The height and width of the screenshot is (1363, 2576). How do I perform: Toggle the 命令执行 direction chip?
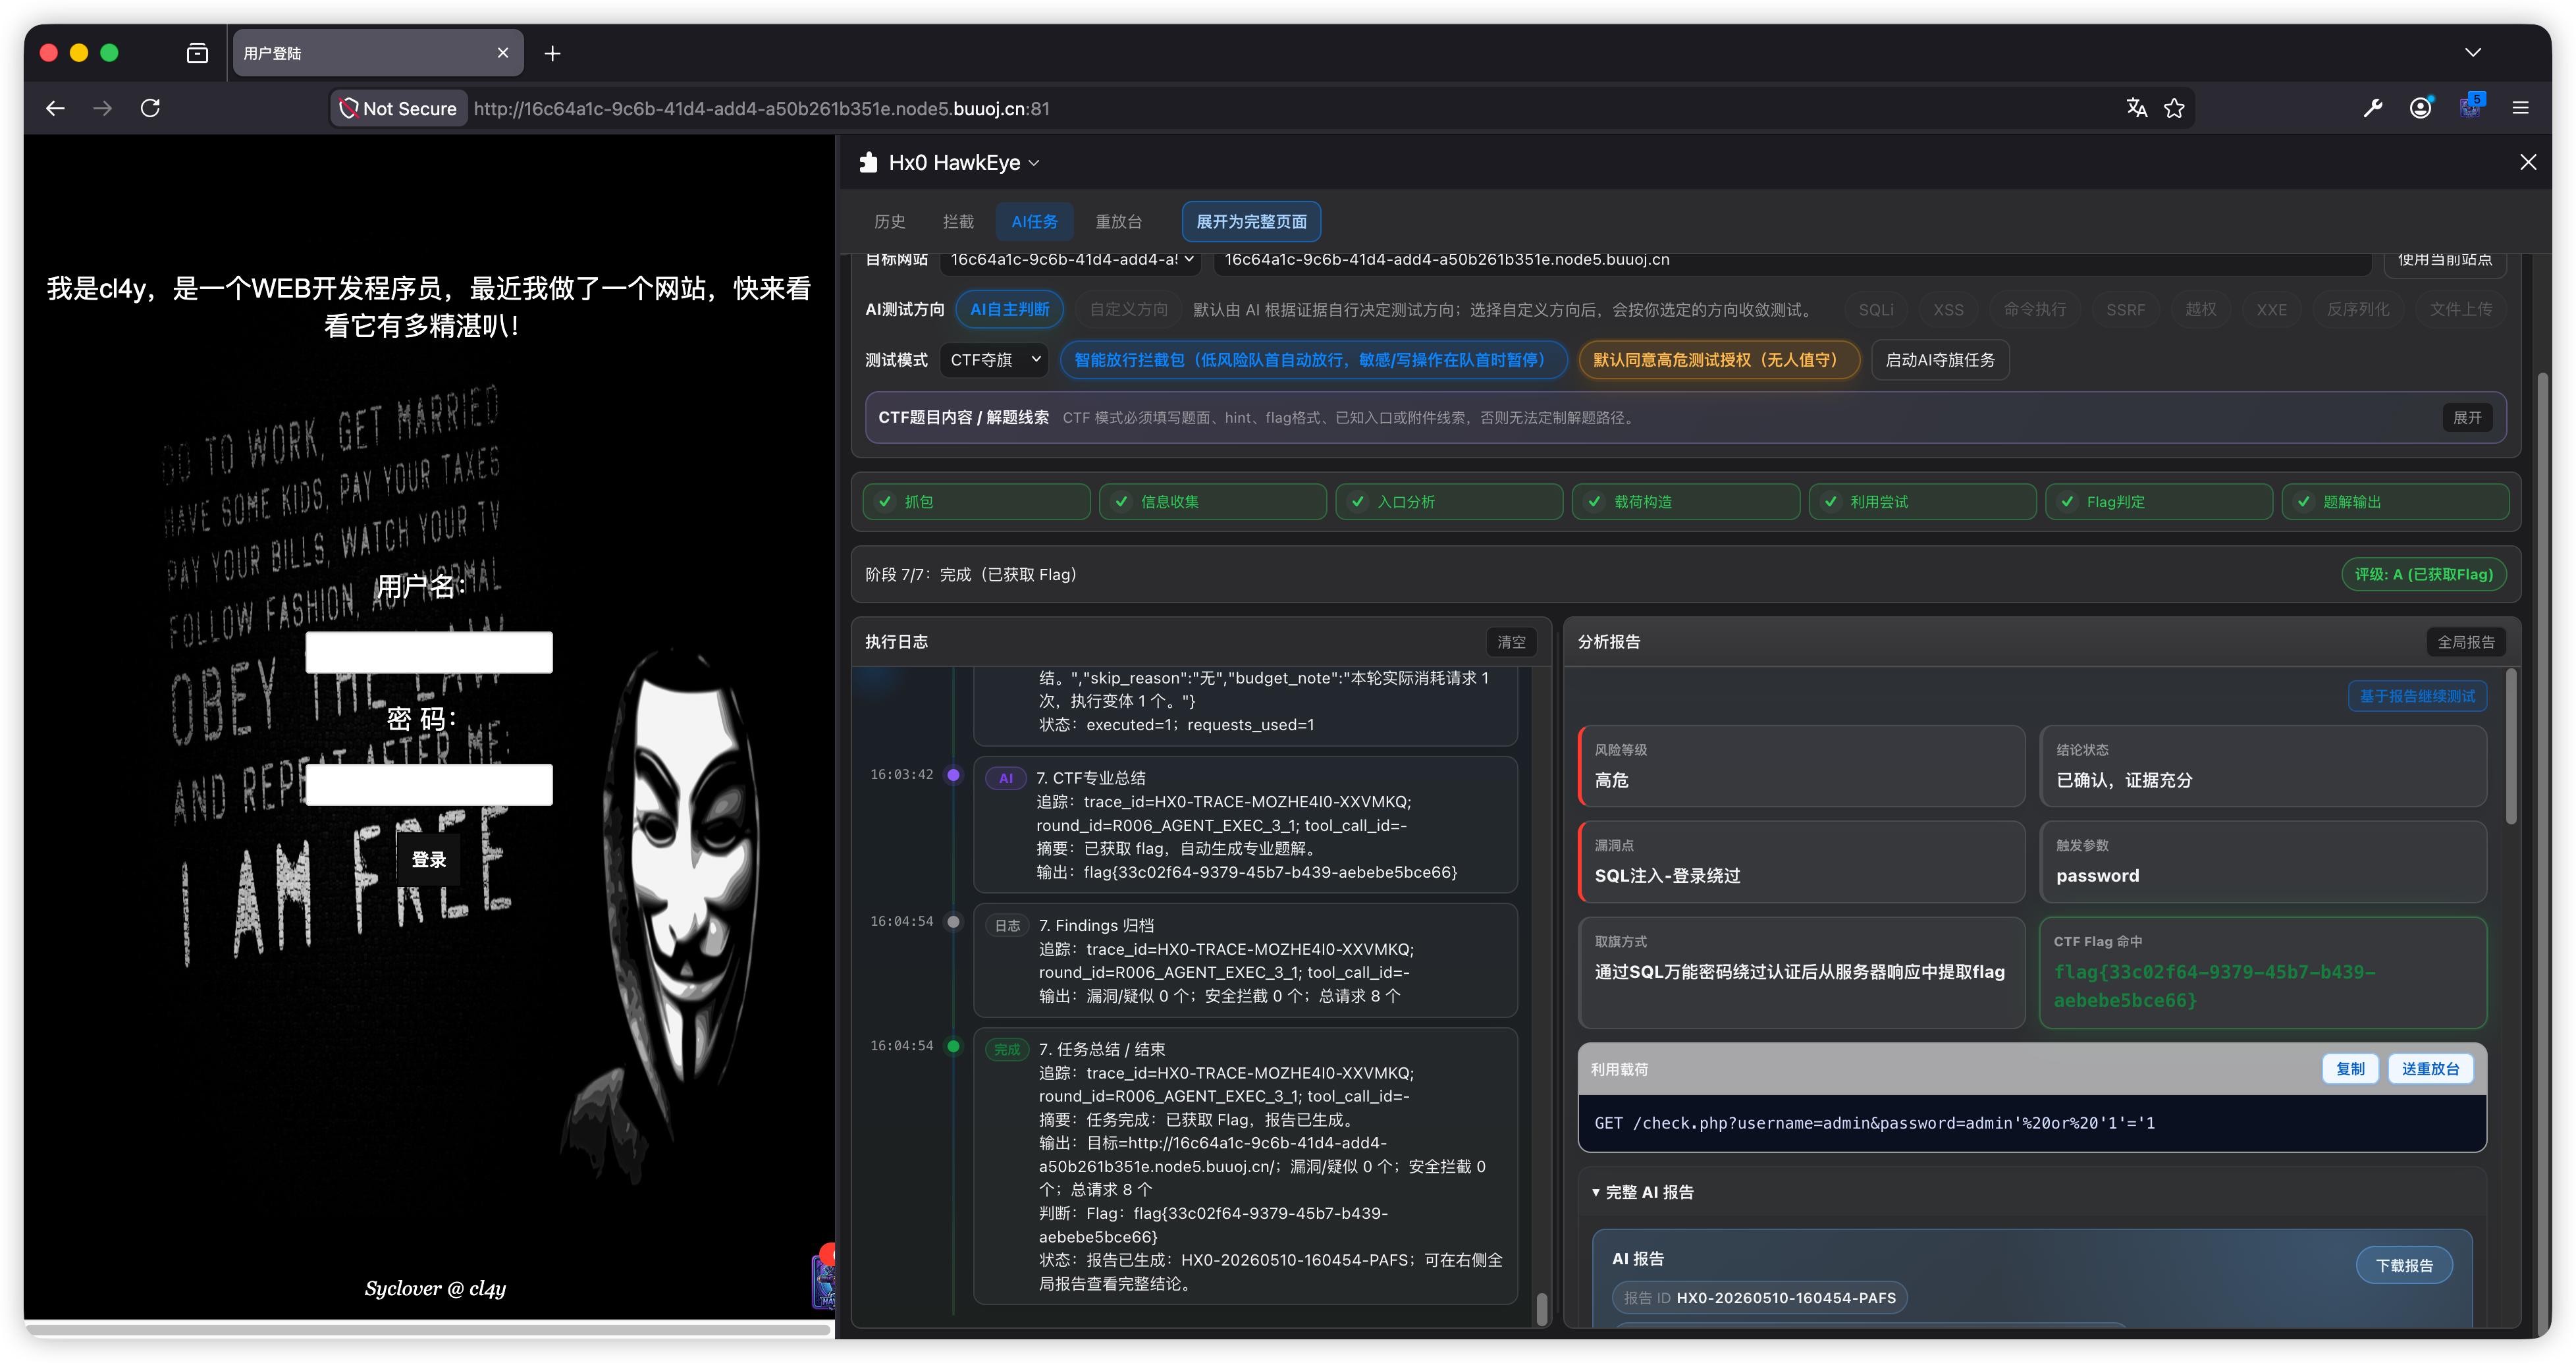click(2035, 310)
